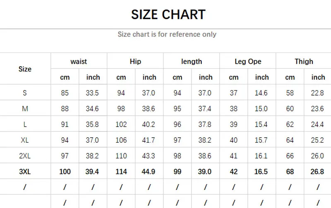The image size is (331, 208).
Task: Select the 44.9 inch hip value
Action: [149, 172]
